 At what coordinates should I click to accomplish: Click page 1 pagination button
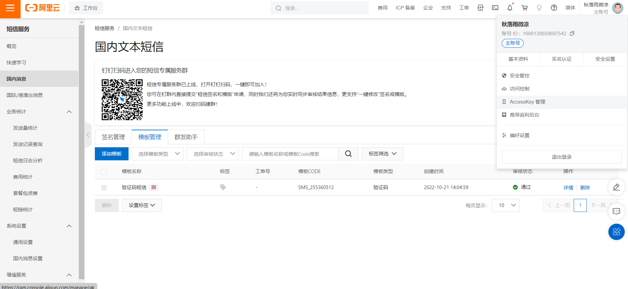coord(580,205)
